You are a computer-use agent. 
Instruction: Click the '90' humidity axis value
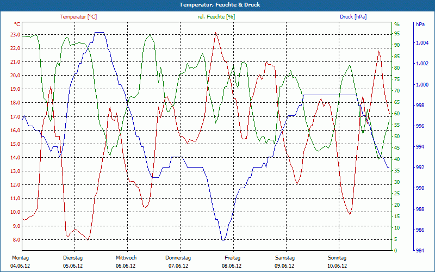tap(397, 45)
